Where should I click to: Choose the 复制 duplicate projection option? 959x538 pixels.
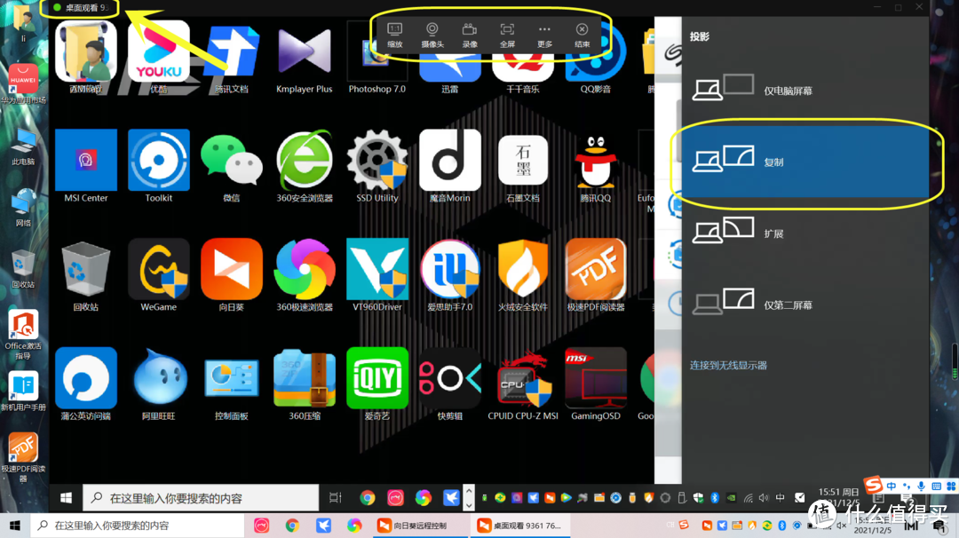coord(805,162)
